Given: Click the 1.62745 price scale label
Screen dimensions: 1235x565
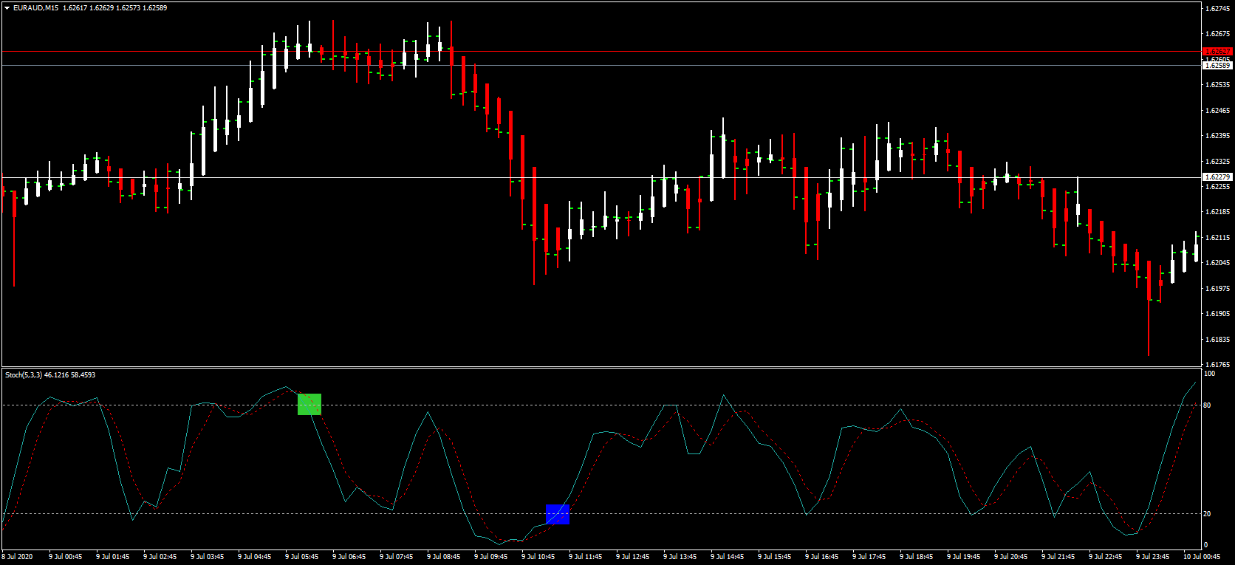Looking at the screenshot, I should [x=1217, y=9].
